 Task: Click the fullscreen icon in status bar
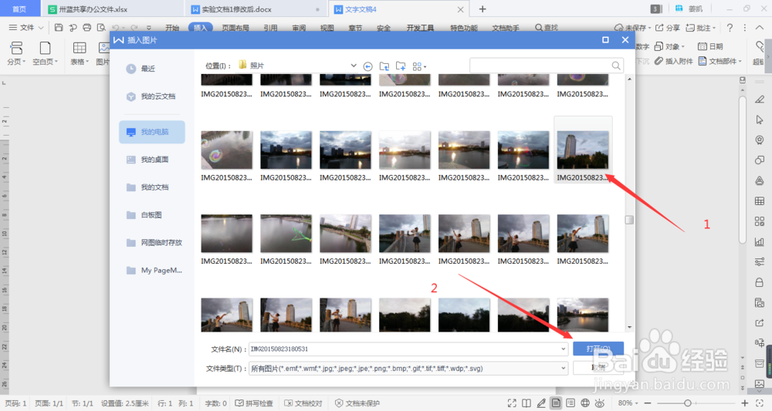[512, 403]
